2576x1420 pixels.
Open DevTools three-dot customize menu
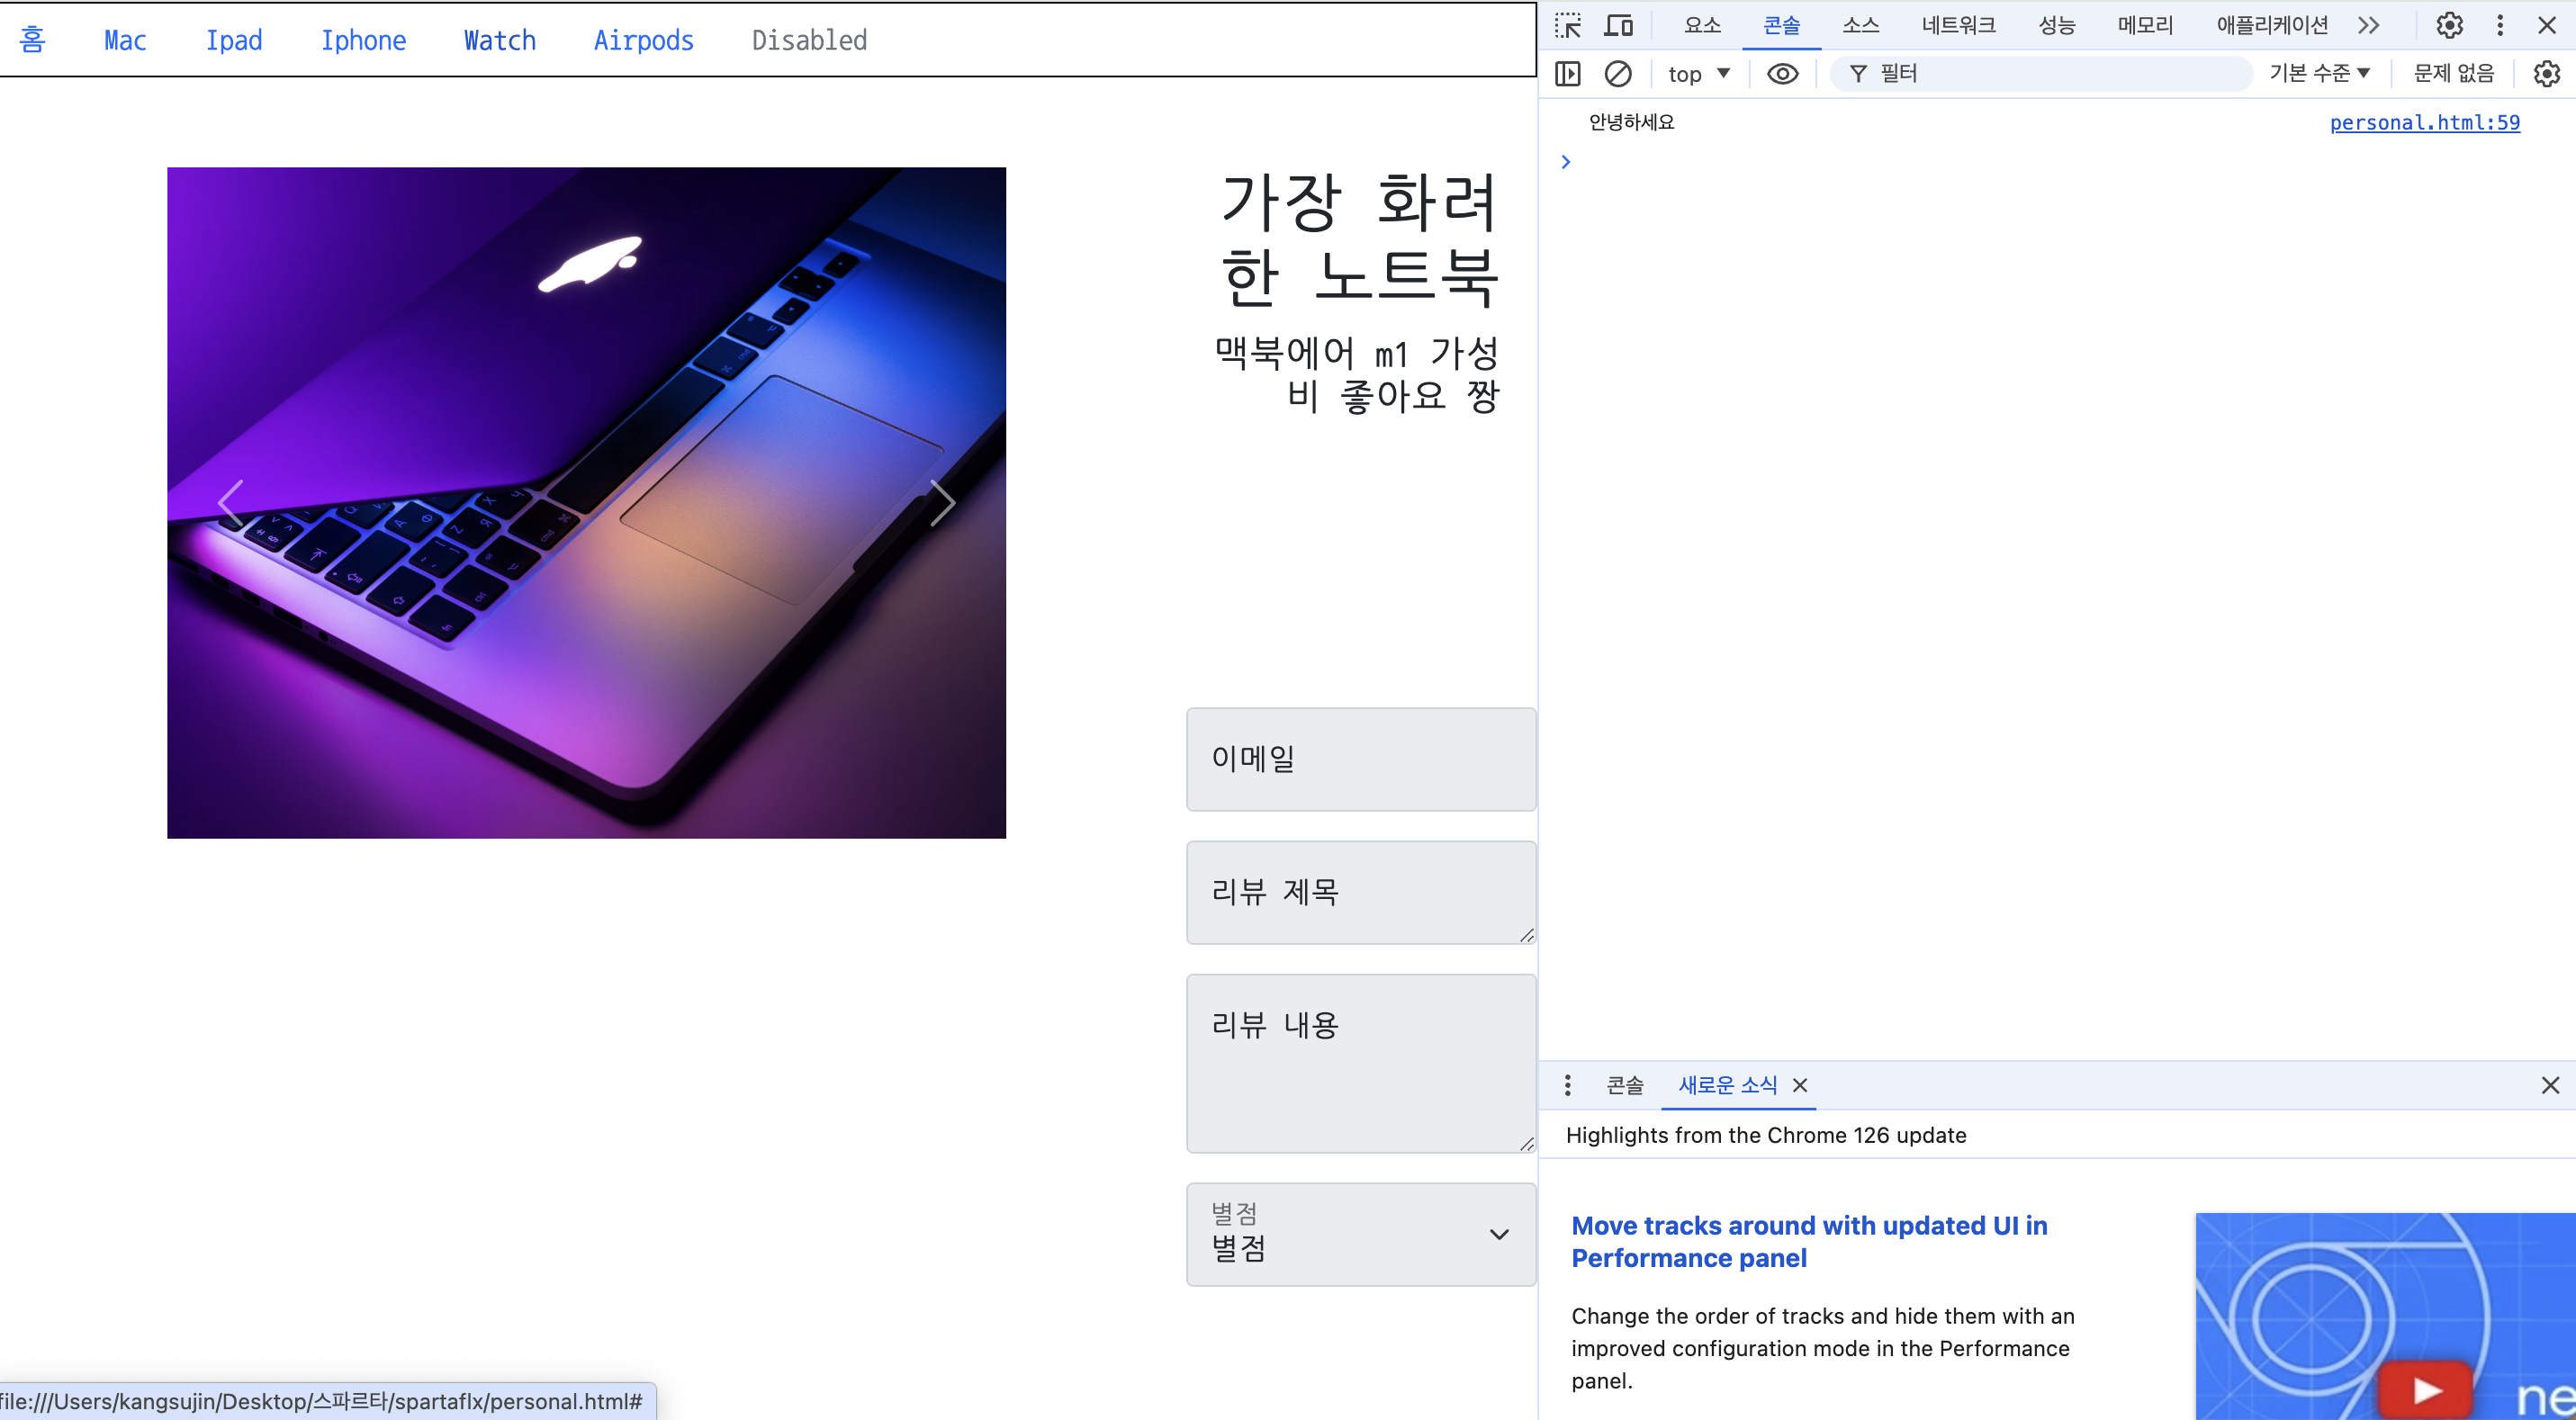point(2500,25)
